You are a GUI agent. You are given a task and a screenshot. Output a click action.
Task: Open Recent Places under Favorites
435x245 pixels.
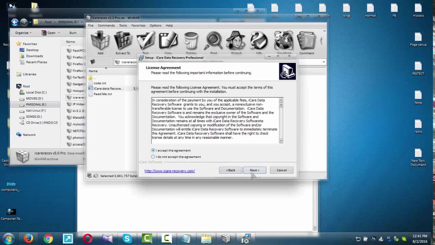(36, 62)
